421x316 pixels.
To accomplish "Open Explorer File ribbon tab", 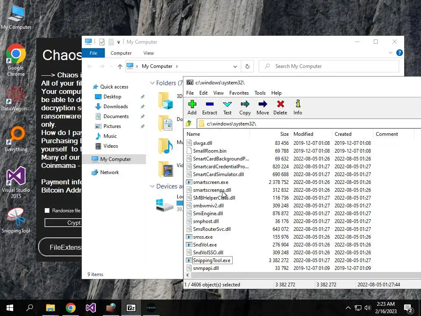I will coord(93,53).
